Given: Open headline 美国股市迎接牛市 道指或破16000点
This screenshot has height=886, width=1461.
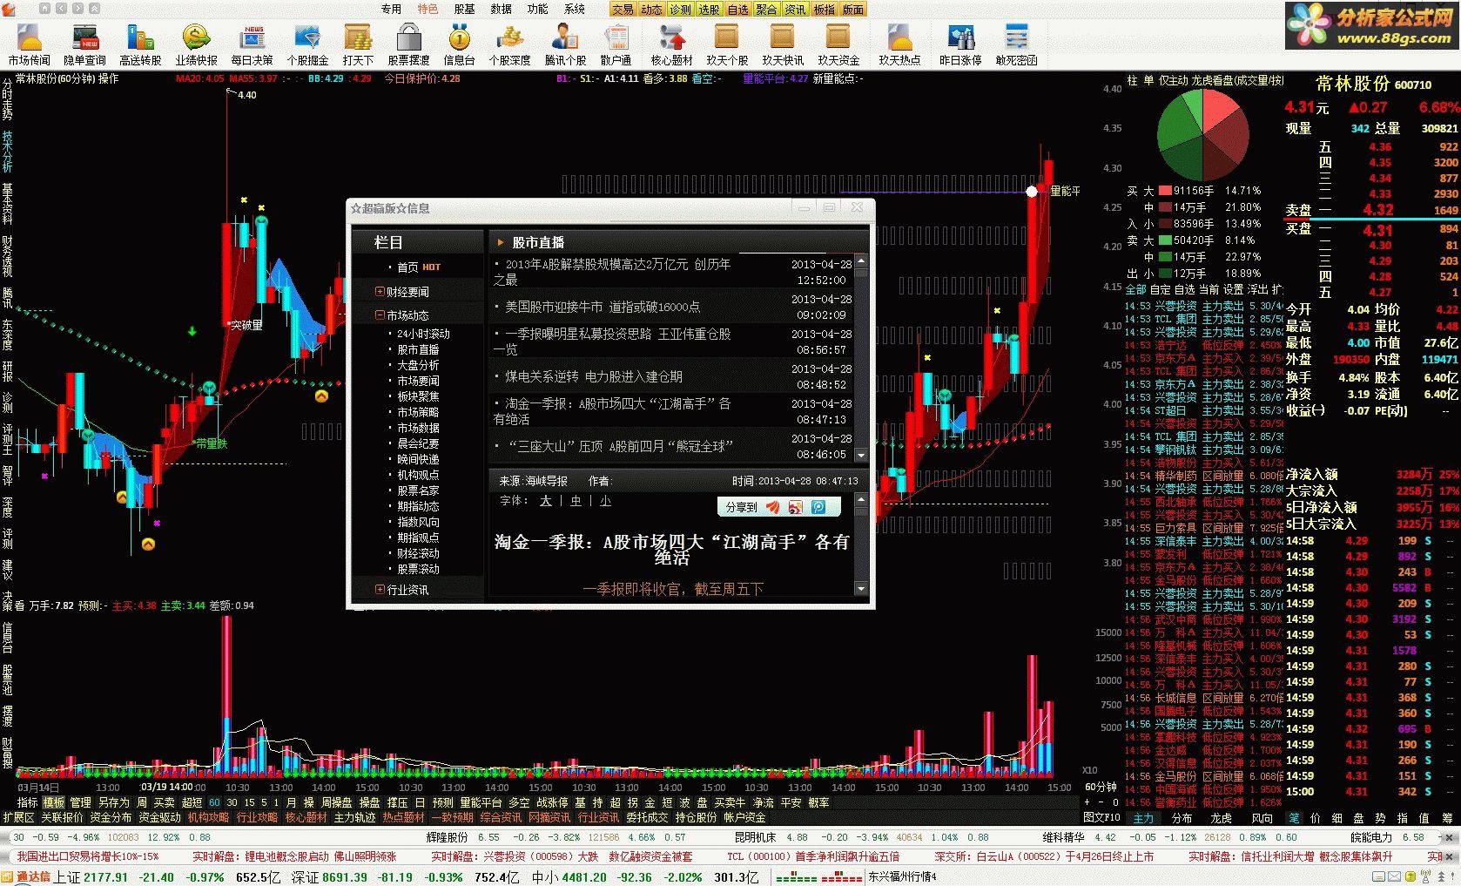Looking at the screenshot, I should [x=603, y=307].
